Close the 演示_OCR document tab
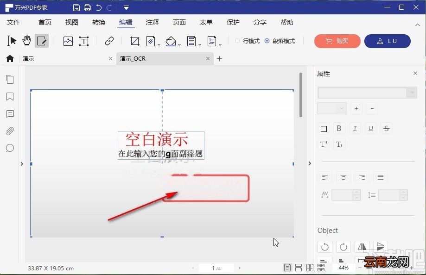Screen dimensions: 426x275 tap(208, 58)
